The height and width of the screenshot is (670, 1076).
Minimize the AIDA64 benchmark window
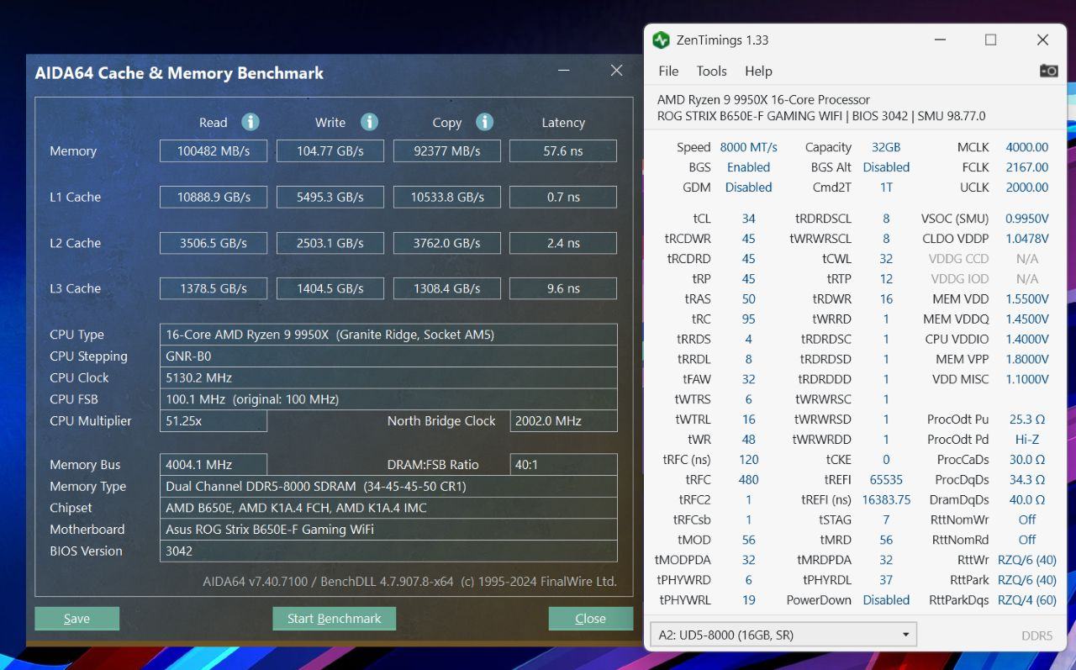coord(564,71)
